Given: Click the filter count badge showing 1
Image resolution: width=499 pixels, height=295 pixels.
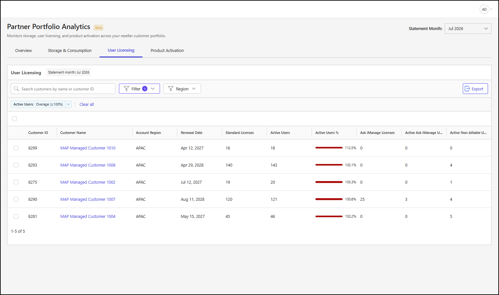Looking at the screenshot, I should pos(145,89).
